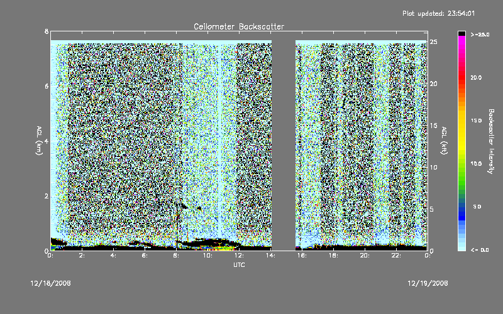Click the 'Ceilometer Backscatter' plot title

click(239, 26)
